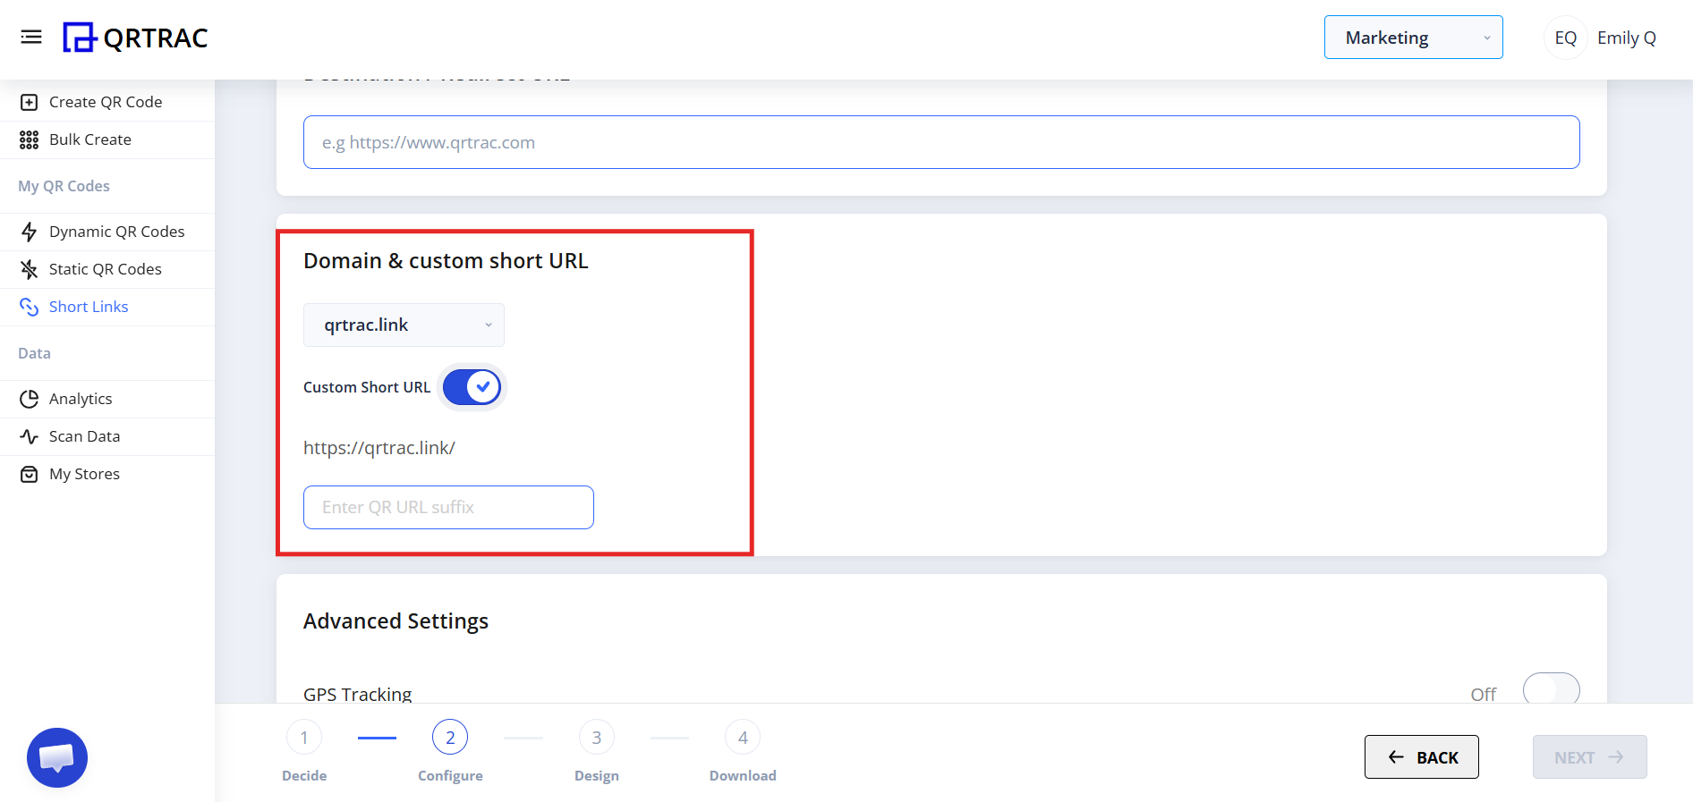Image resolution: width=1693 pixels, height=802 pixels.
Task: Click the https://qrtrac.link/ prefix text
Action: point(379,448)
